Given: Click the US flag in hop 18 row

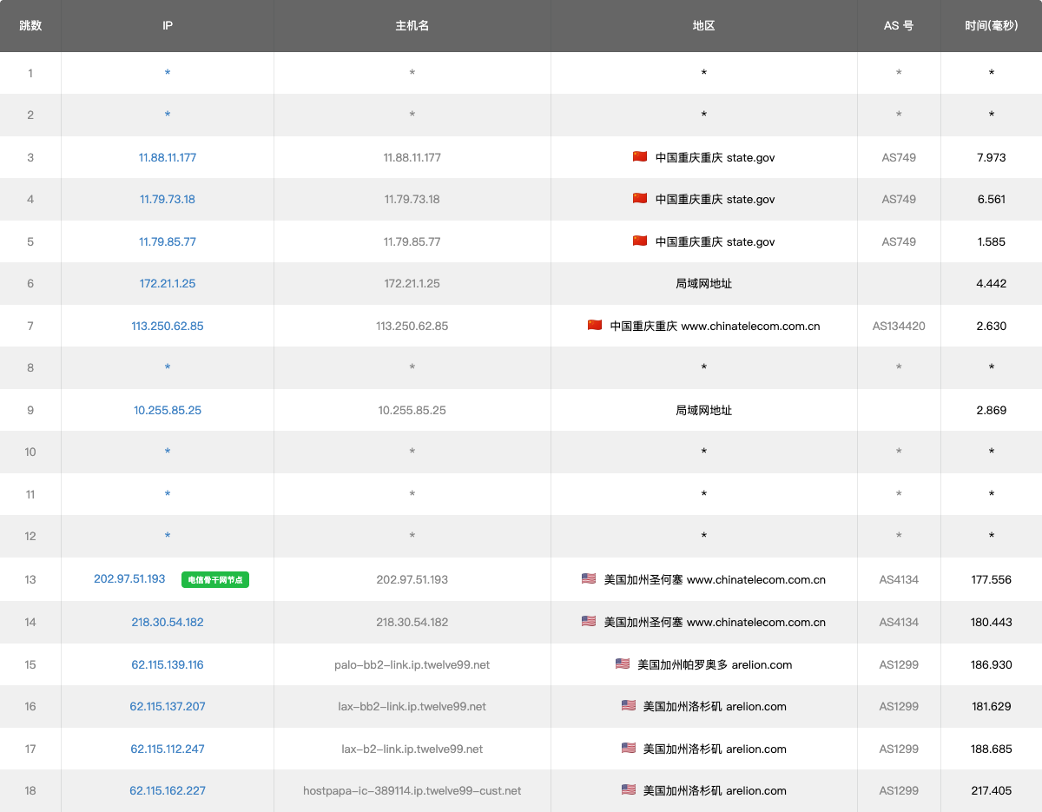Looking at the screenshot, I should pos(629,789).
